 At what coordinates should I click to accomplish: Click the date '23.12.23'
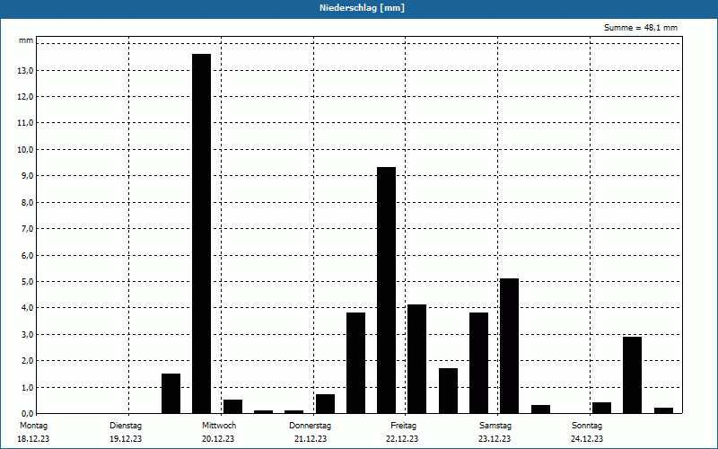coord(495,439)
